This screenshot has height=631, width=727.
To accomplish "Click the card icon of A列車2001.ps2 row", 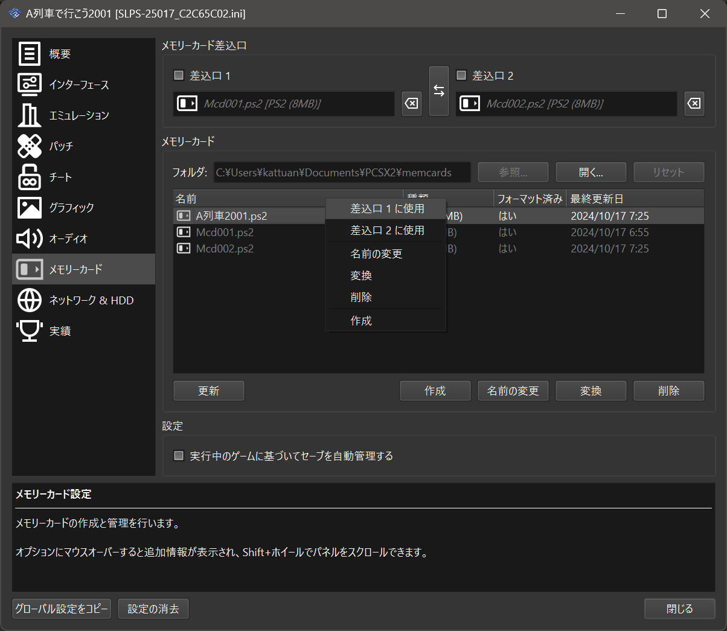I will pyautogui.click(x=184, y=216).
